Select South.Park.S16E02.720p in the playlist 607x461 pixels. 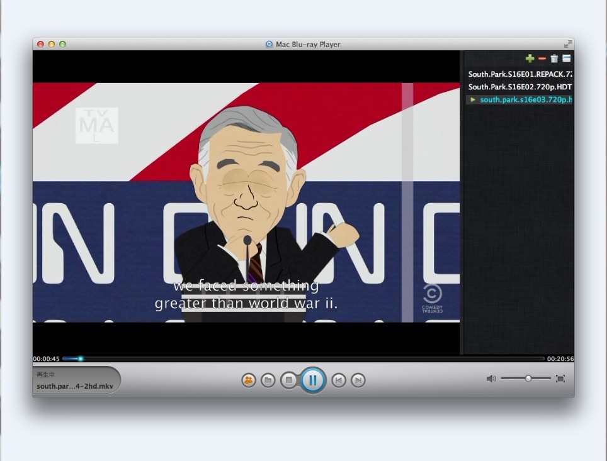(x=519, y=87)
